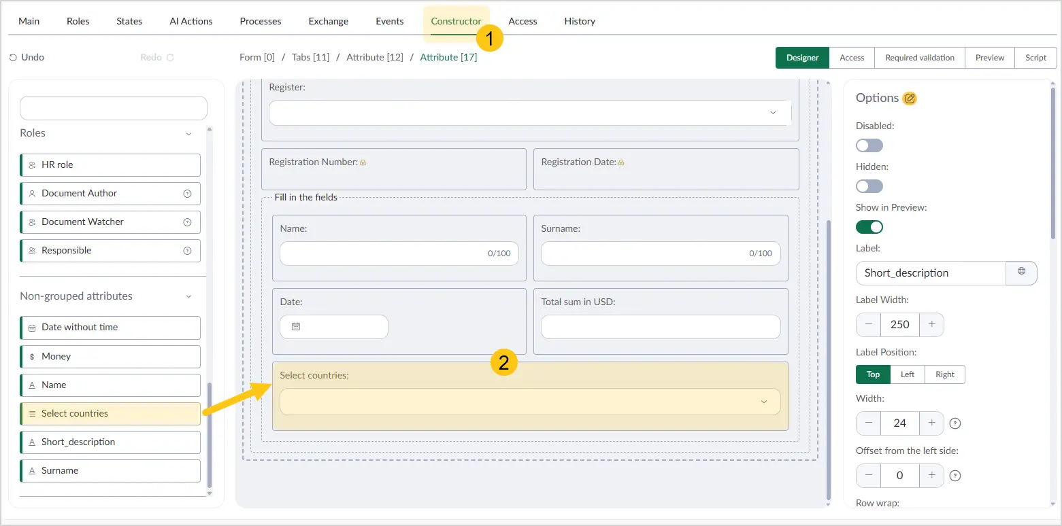
Task: Click the list icon on Select countries attribute
Action: tap(32, 414)
